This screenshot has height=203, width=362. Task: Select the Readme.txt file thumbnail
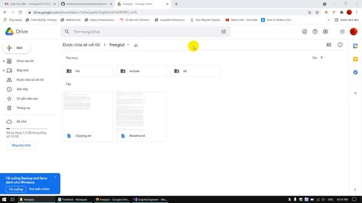141,117
